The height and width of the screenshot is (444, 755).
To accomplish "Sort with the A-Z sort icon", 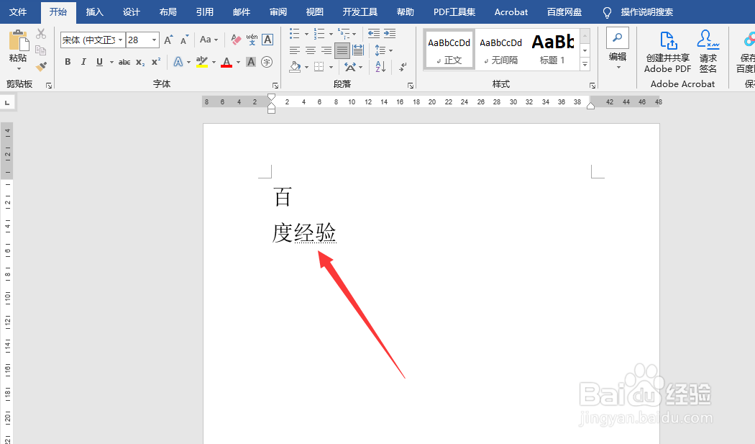I will coord(380,66).
